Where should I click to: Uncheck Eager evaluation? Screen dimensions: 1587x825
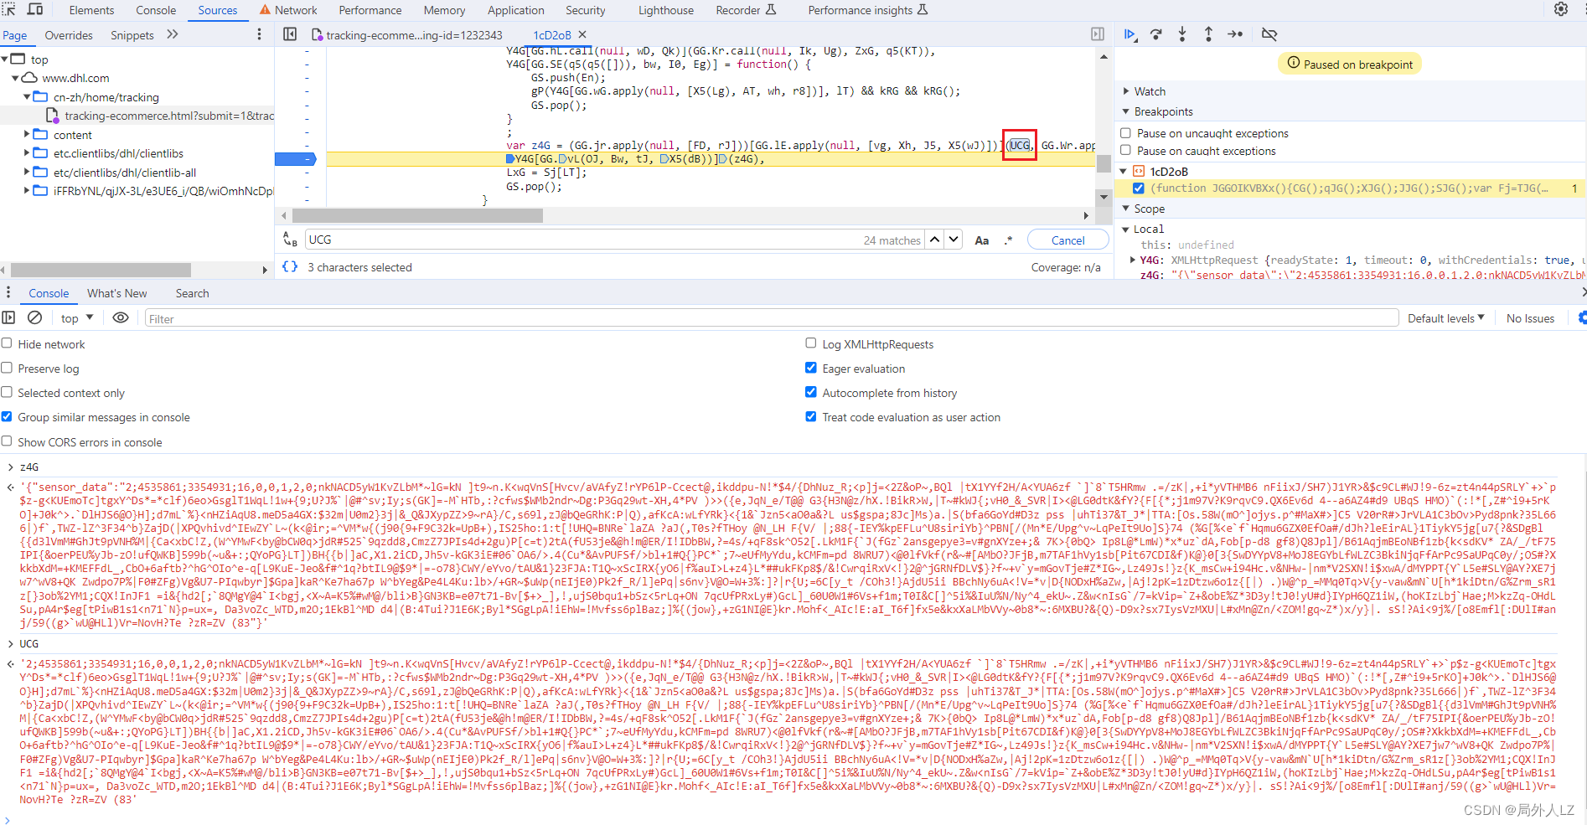pos(811,368)
